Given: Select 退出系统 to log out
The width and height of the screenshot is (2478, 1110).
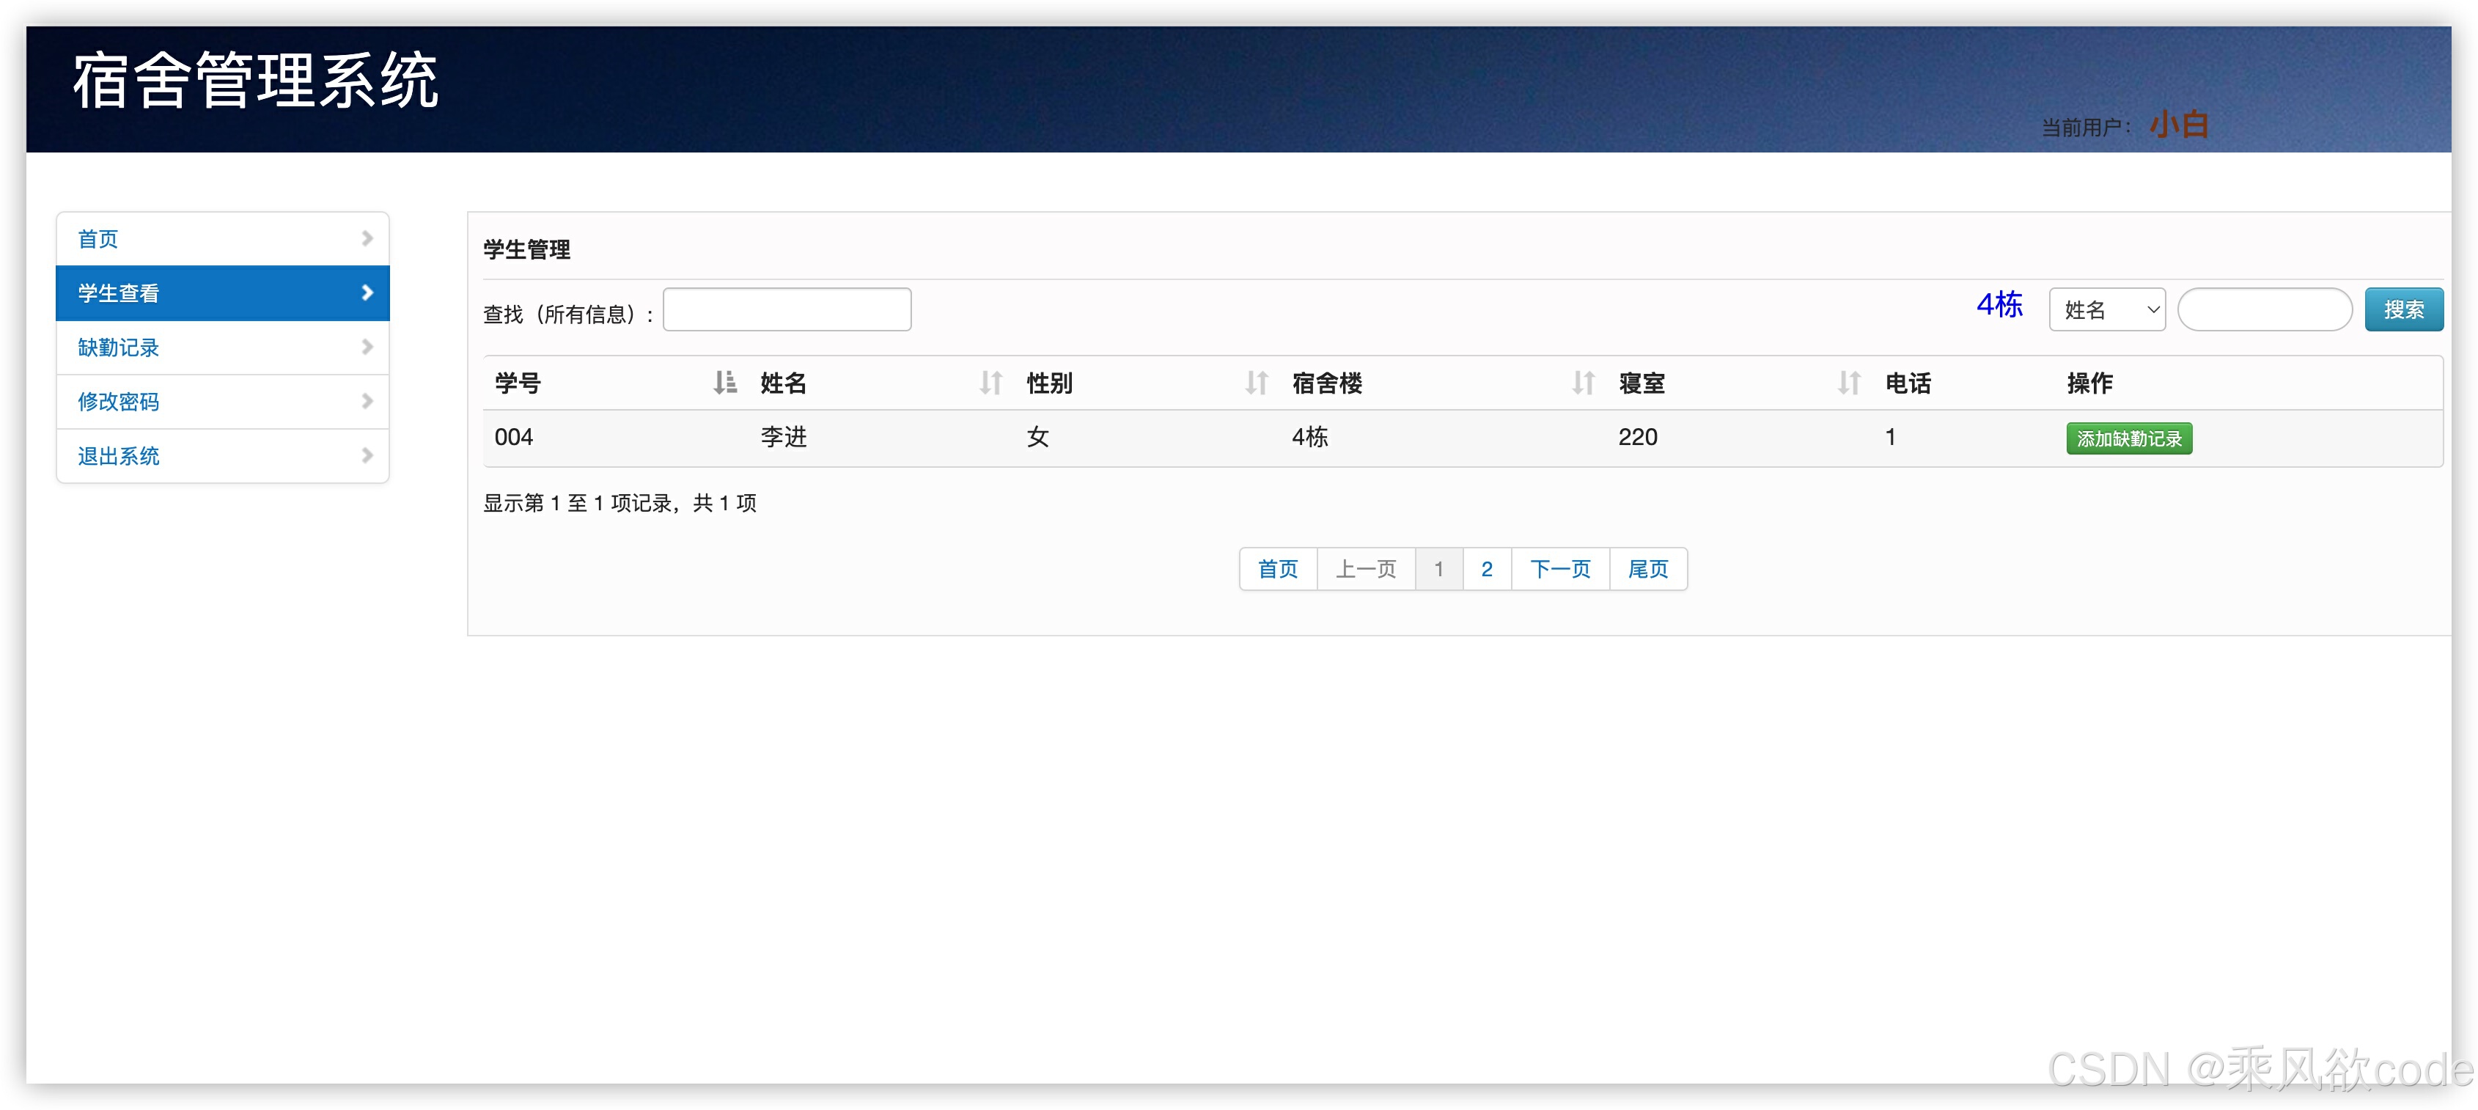Looking at the screenshot, I should click(x=117, y=455).
